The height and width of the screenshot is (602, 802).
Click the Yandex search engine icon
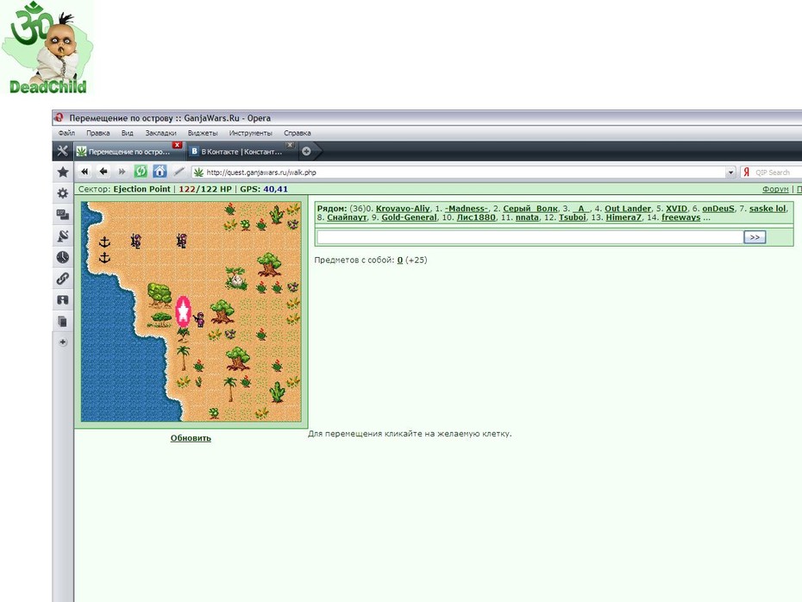point(746,172)
